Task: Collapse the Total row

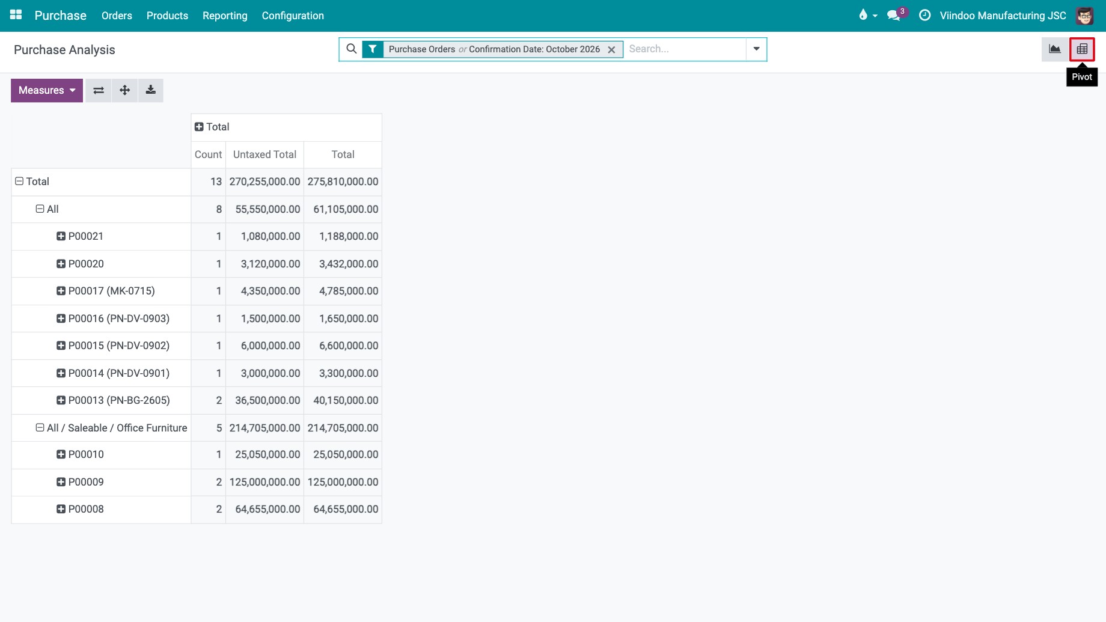Action: (x=19, y=181)
